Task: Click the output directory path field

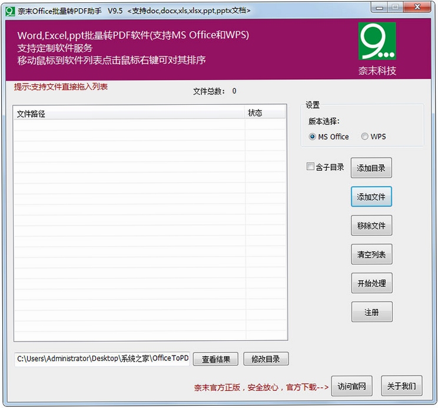Action: 102,359
